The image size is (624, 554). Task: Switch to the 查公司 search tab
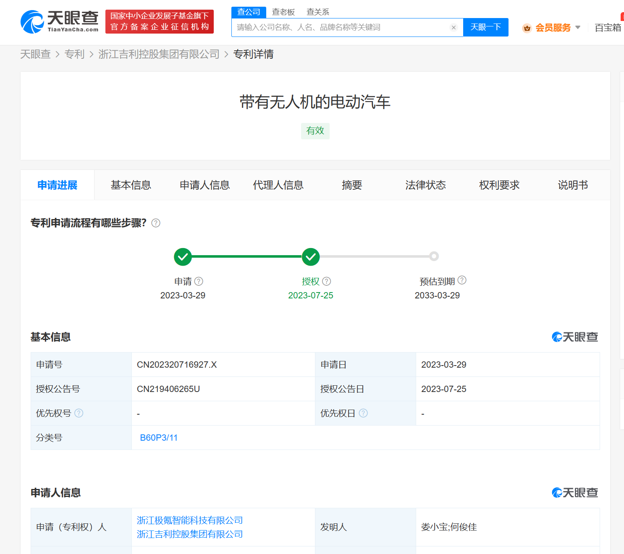pyautogui.click(x=249, y=12)
